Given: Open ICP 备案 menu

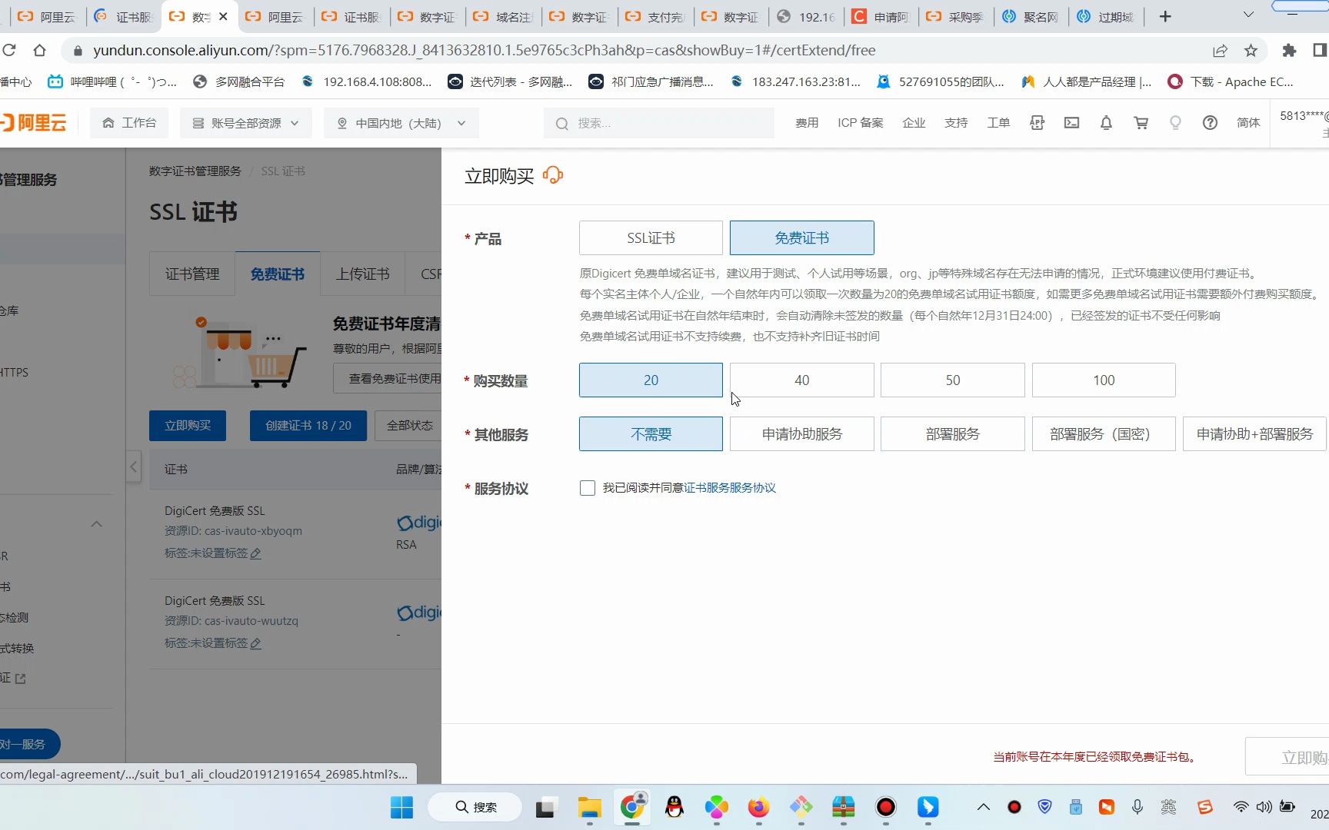Looking at the screenshot, I should (x=861, y=123).
